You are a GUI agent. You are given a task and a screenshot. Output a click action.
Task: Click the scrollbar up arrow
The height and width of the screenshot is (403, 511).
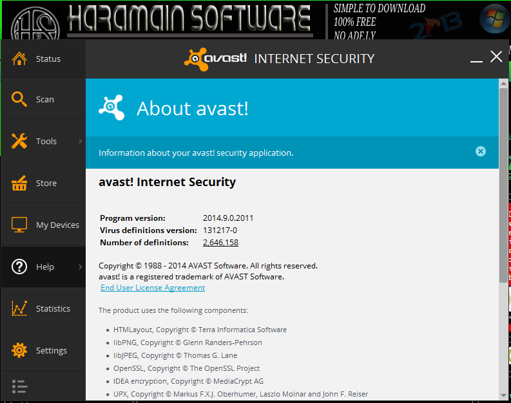503,83
